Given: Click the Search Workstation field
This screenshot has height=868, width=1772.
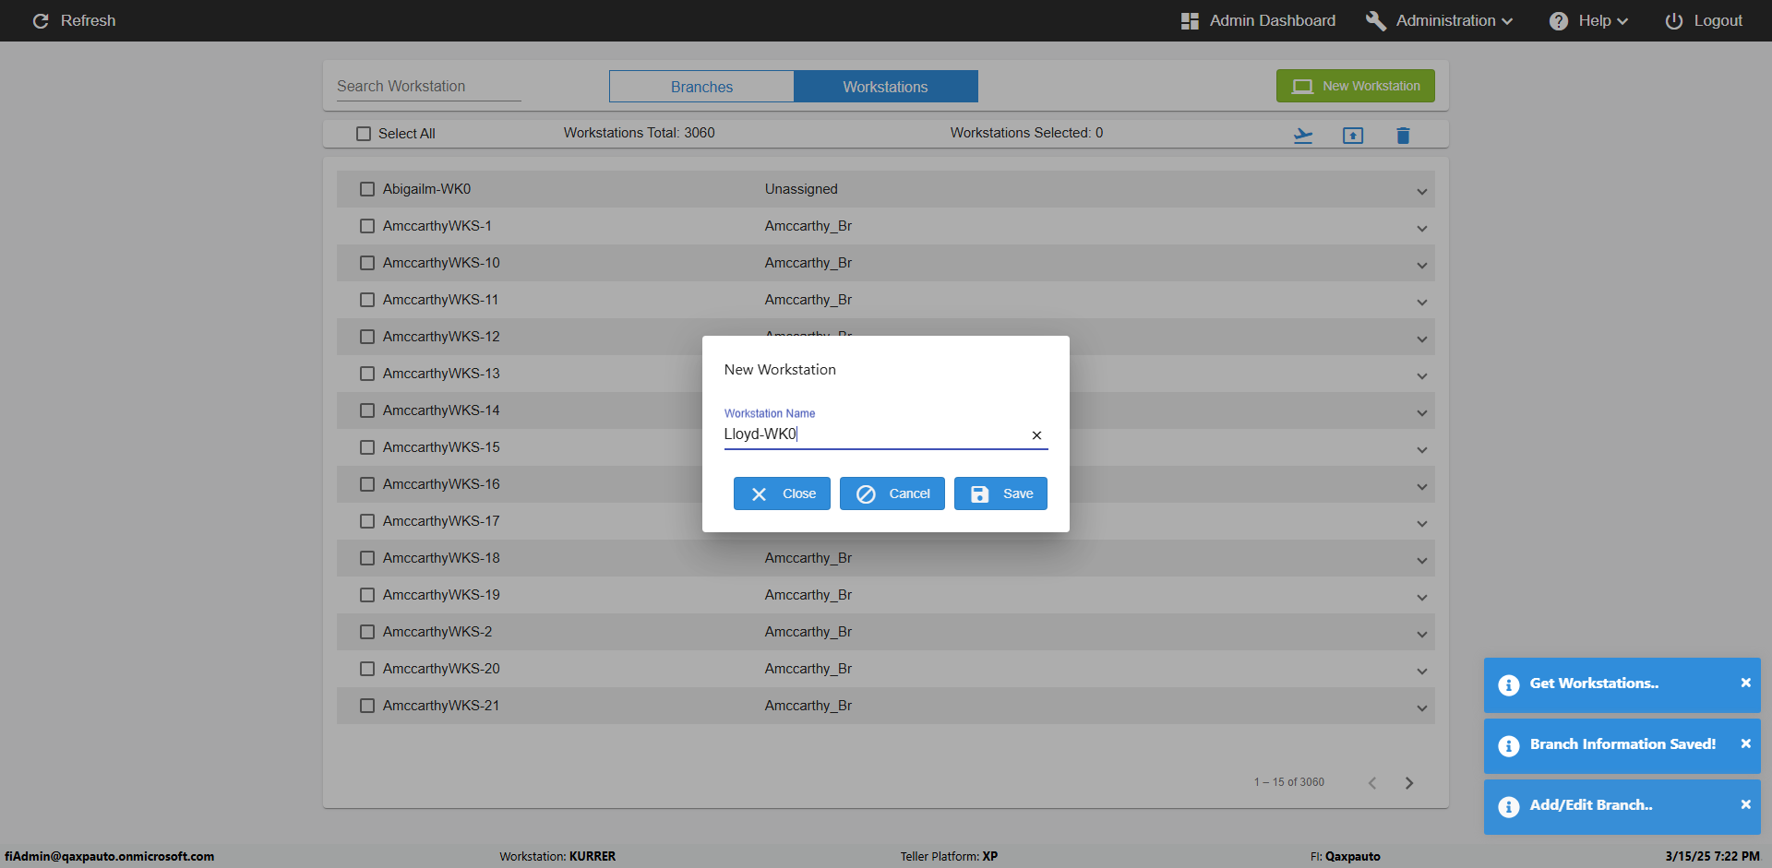Looking at the screenshot, I should click(x=429, y=86).
